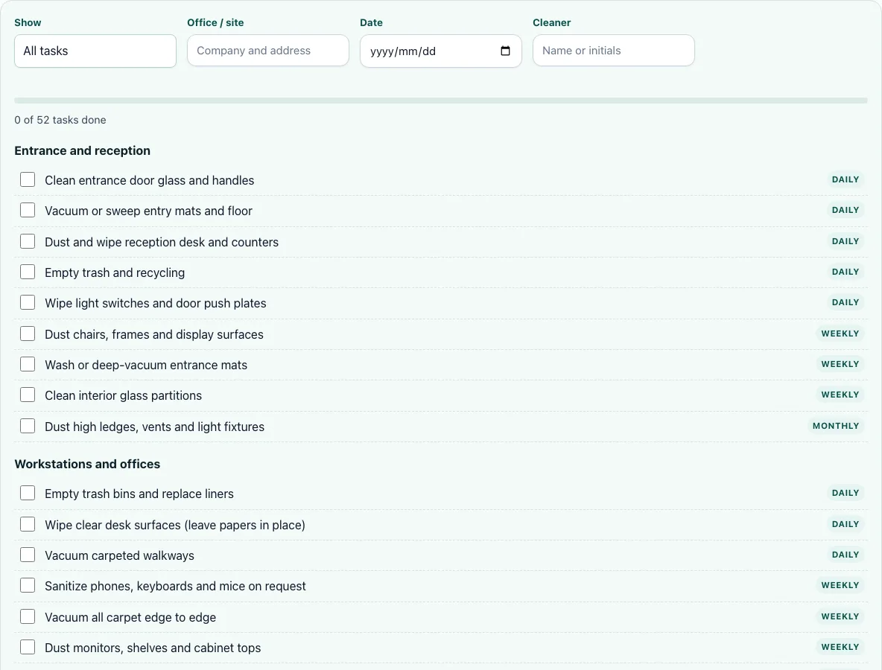Click WEEKLY badge on 'Dust monitors' row
The width and height of the screenshot is (882, 670).
click(x=840, y=647)
